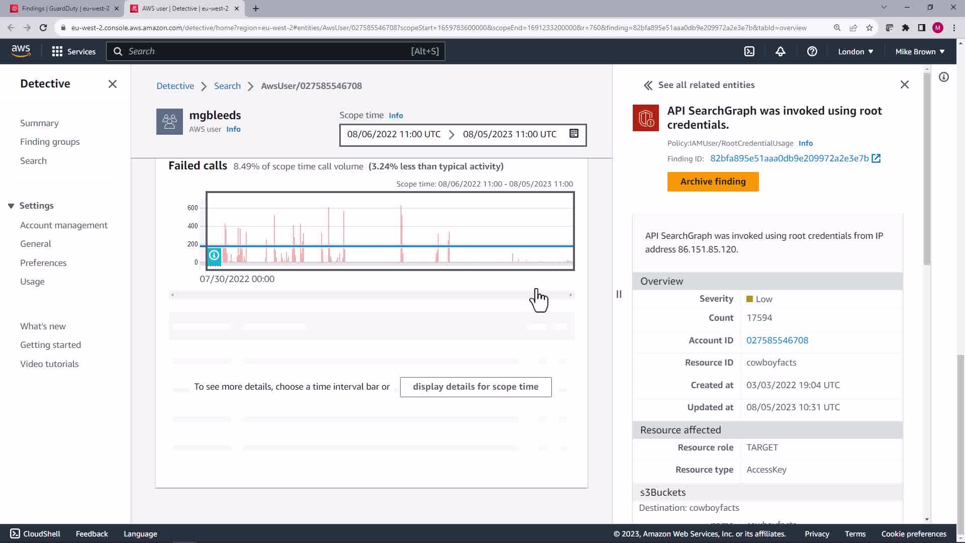Viewport: 965px width, 543px height.
Task: Switch to the GuardDuty Findings browser tab
Action: click(x=64, y=9)
